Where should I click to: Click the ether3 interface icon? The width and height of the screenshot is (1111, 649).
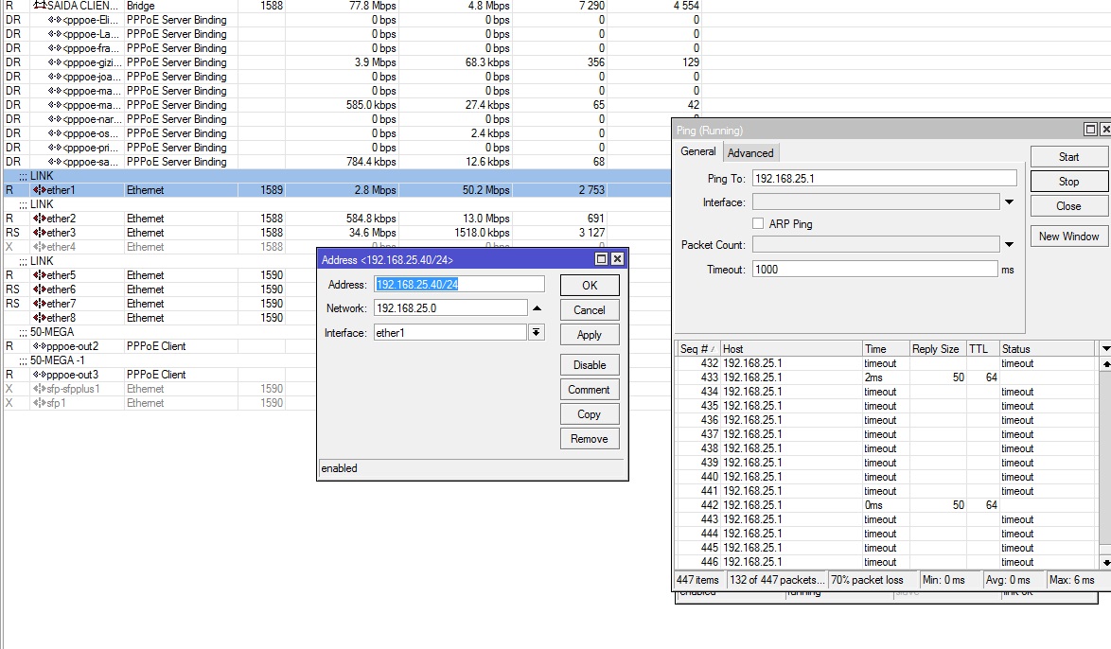[x=39, y=233]
